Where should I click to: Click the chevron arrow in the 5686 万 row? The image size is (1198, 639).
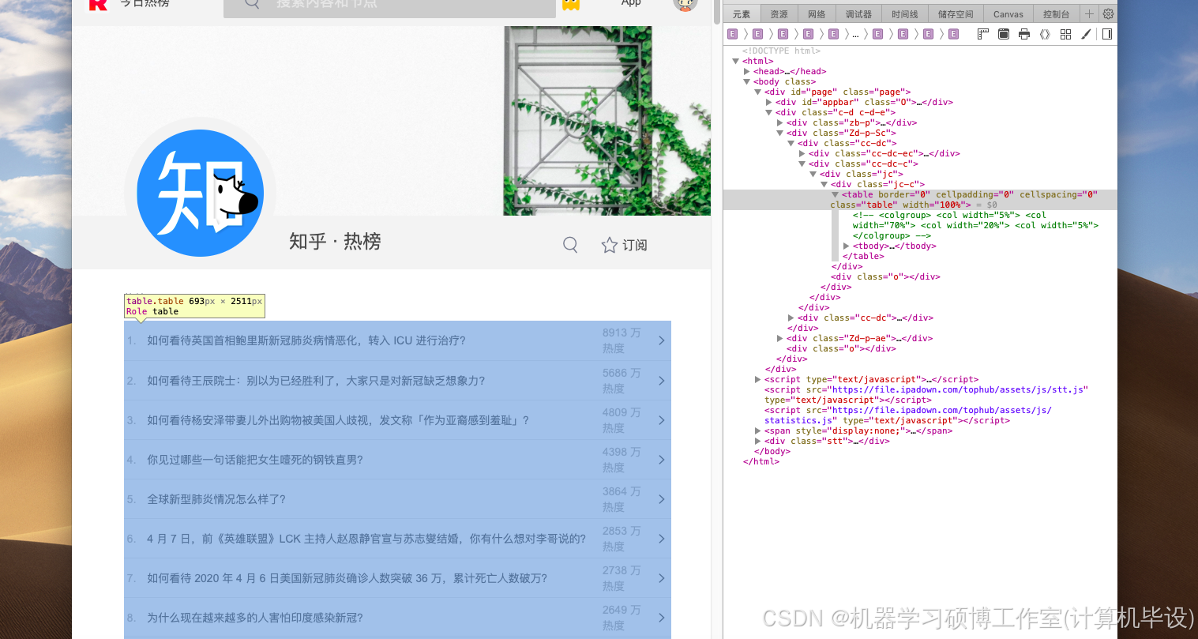click(662, 380)
